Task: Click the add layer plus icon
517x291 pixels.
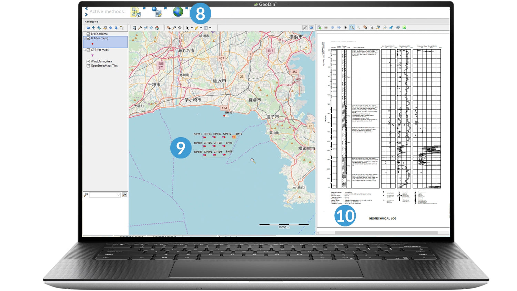Action: tap(93, 28)
